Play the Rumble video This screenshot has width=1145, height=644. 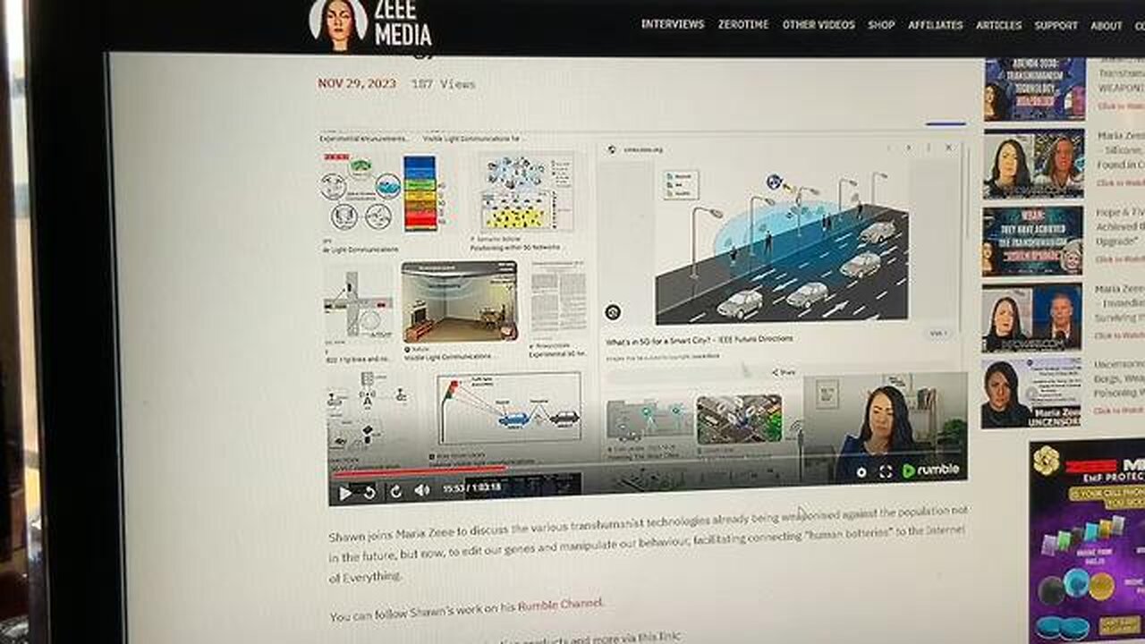click(344, 492)
